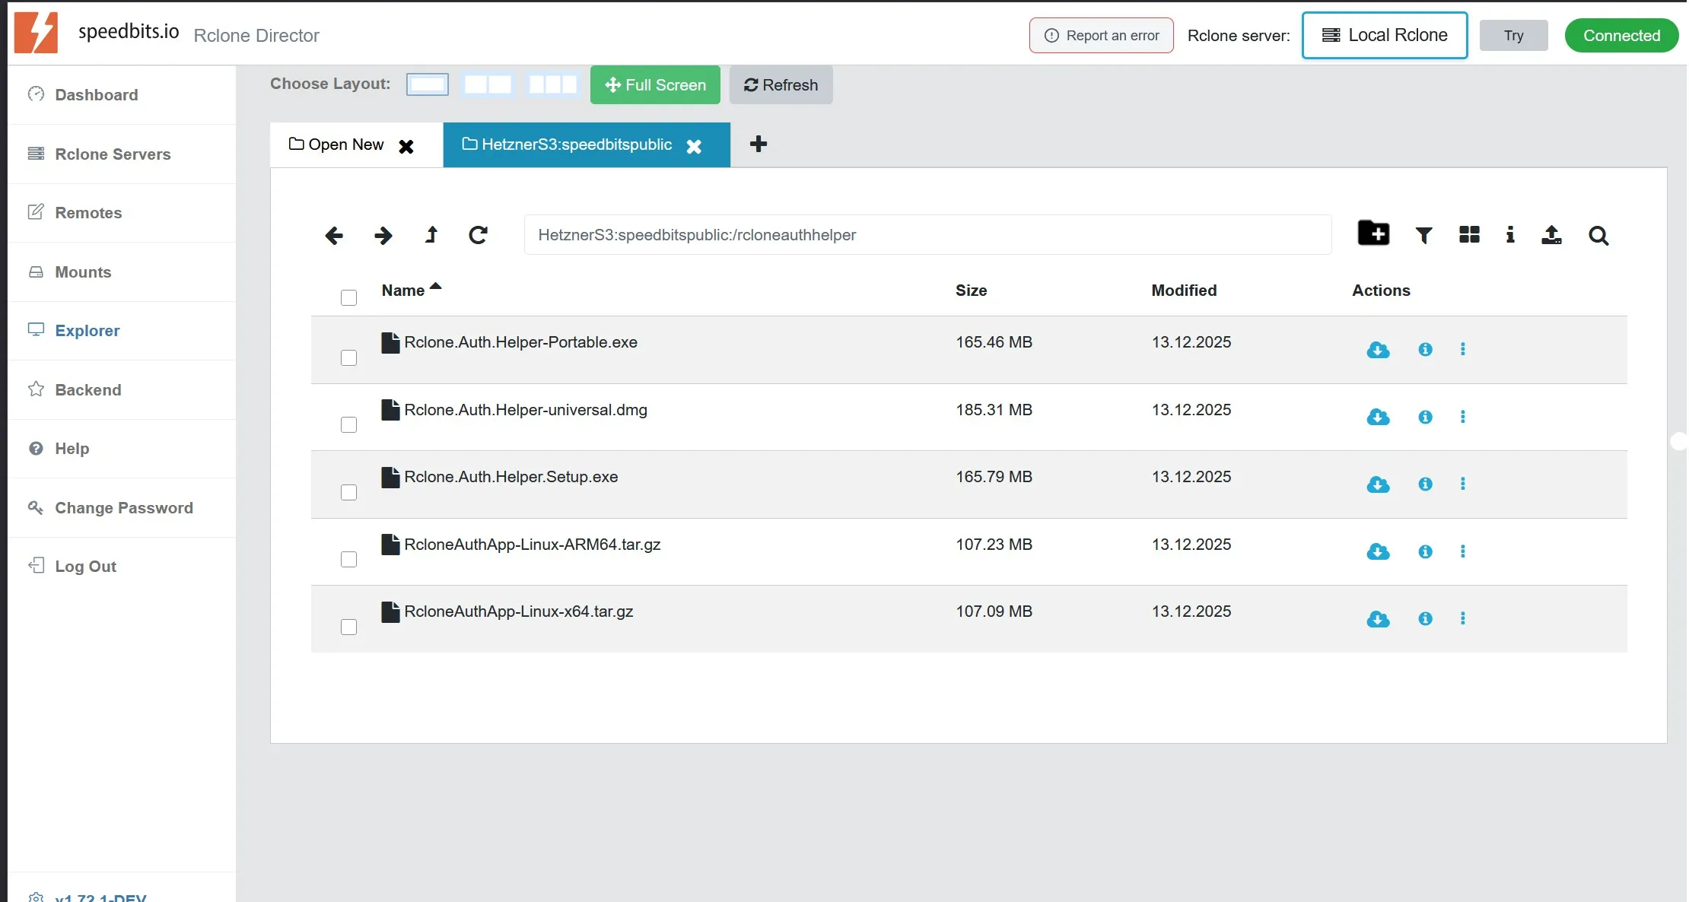The image size is (1689, 902).
Task: Click Report an error button
Action: tap(1101, 35)
